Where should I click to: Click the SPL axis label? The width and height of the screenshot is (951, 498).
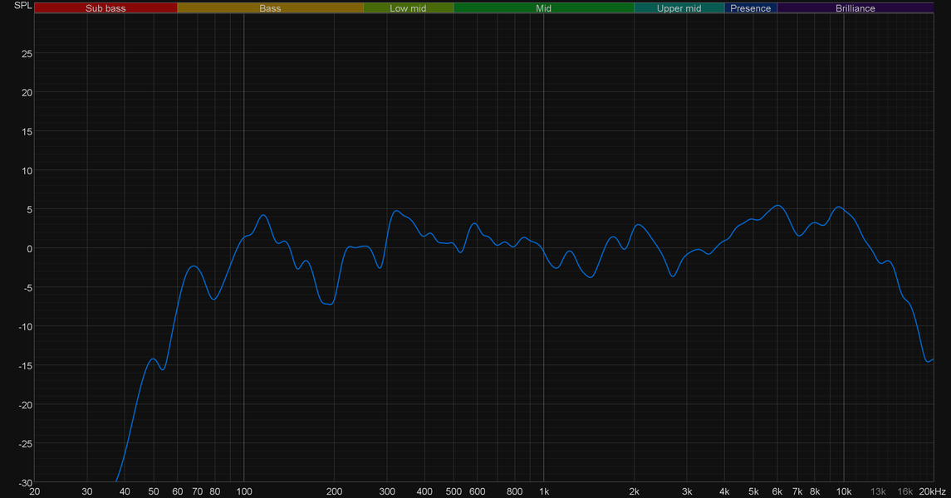click(22, 6)
